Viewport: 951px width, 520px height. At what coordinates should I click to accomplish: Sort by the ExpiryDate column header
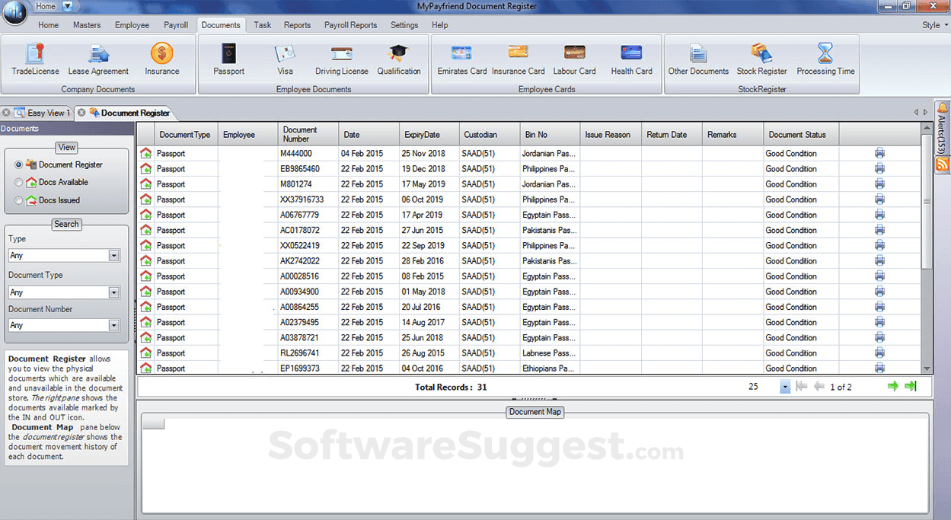[429, 134]
